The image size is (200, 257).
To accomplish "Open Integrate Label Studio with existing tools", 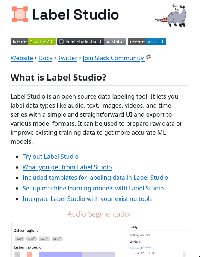I will pos(88,199).
